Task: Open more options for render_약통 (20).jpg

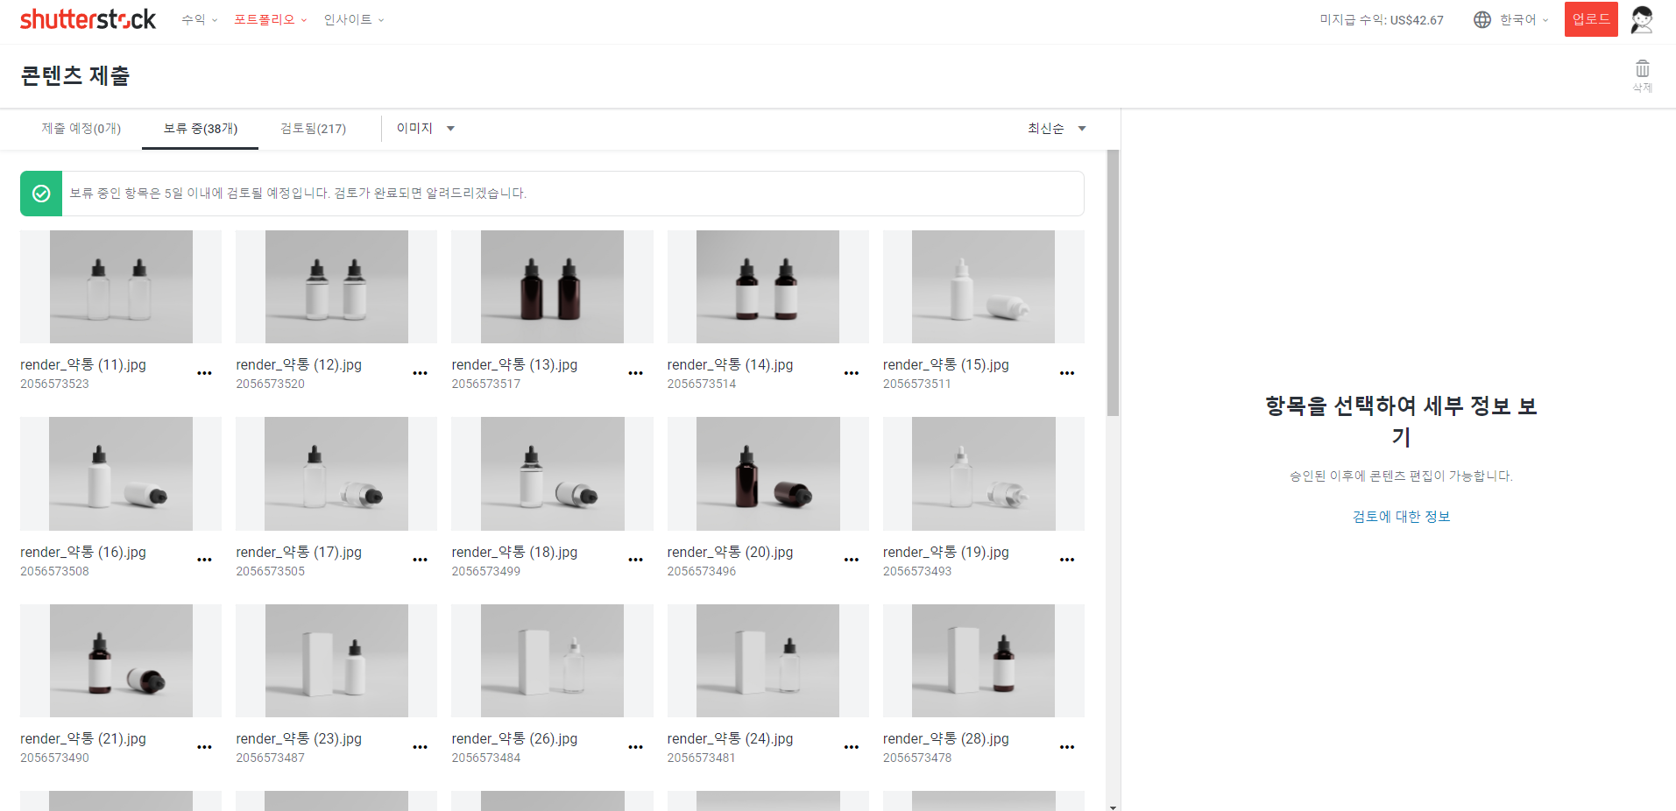Action: 851,560
